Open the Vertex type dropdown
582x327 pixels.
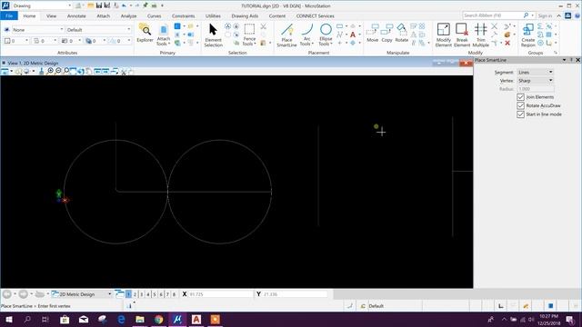click(536, 81)
